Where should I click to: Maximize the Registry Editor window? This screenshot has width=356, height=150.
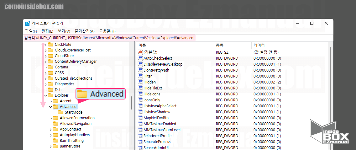(312, 24)
